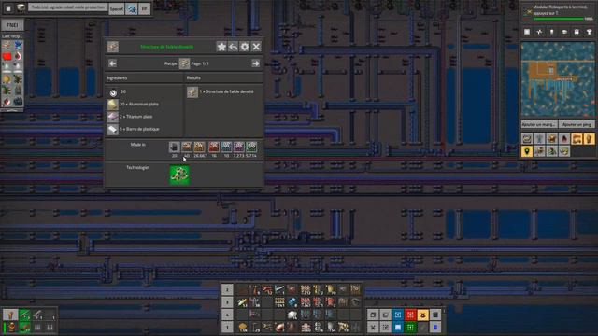
Task: Add recipe to favorites with star icon
Action: click(221, 47)
